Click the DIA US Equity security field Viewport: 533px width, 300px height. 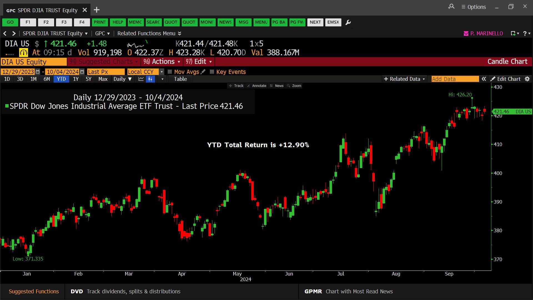tap(34, 62)
